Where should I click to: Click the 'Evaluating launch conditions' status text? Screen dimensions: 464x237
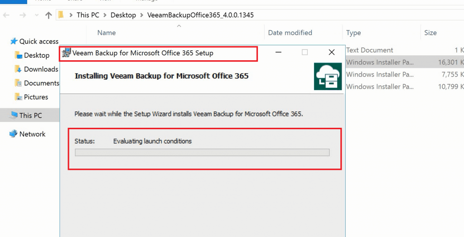[x=152, y=141]
